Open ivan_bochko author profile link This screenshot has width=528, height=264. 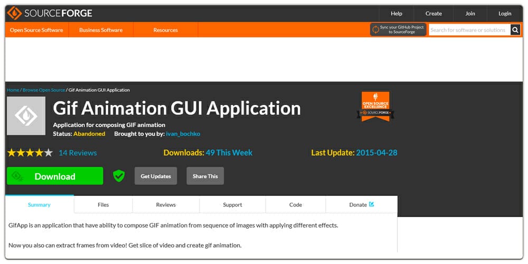pos(183,134)
